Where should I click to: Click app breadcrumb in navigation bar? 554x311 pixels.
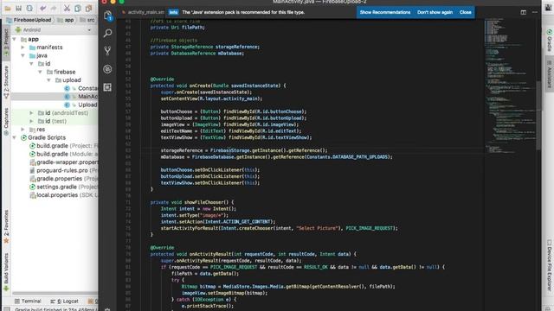[66, 20]
